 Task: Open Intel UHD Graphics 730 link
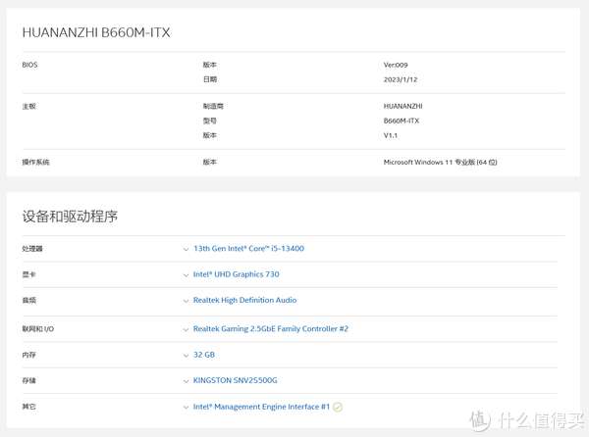tap(236, 274)
